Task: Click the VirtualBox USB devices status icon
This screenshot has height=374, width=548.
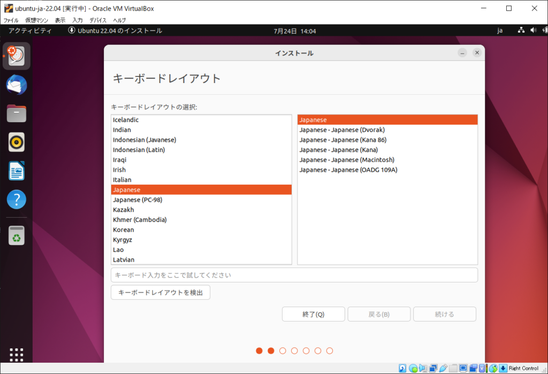Action: coord(443,368)
